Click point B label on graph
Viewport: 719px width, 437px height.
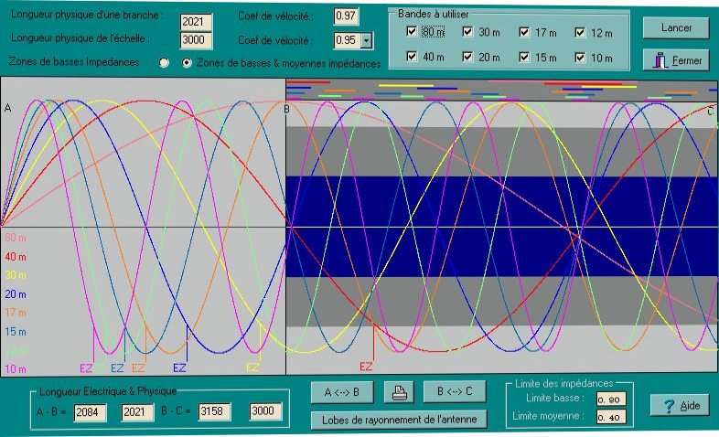click(x=286, y=109)
